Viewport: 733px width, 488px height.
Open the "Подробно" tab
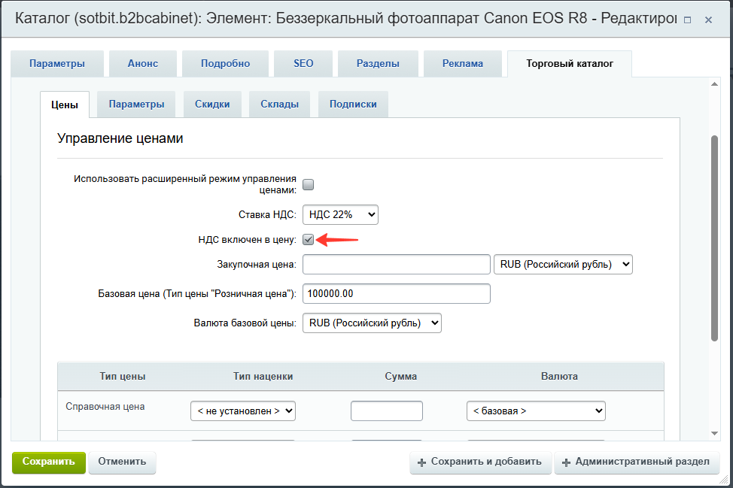pyautogui.click(x=225, y=63)
